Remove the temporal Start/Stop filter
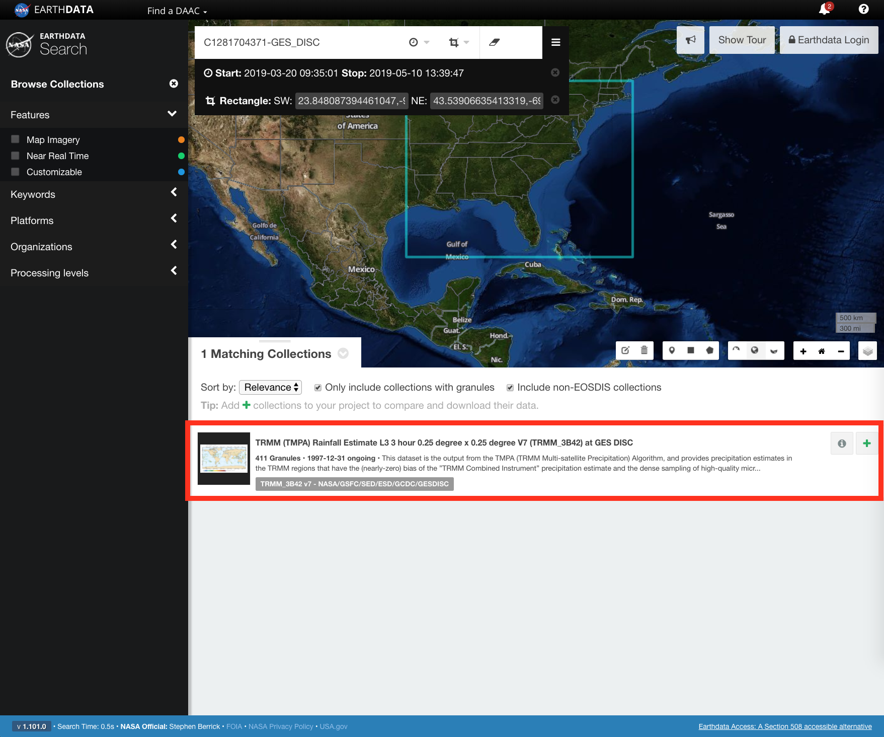Image resolution: width=884 pixels, height=737 pixels. coord(555,72)
